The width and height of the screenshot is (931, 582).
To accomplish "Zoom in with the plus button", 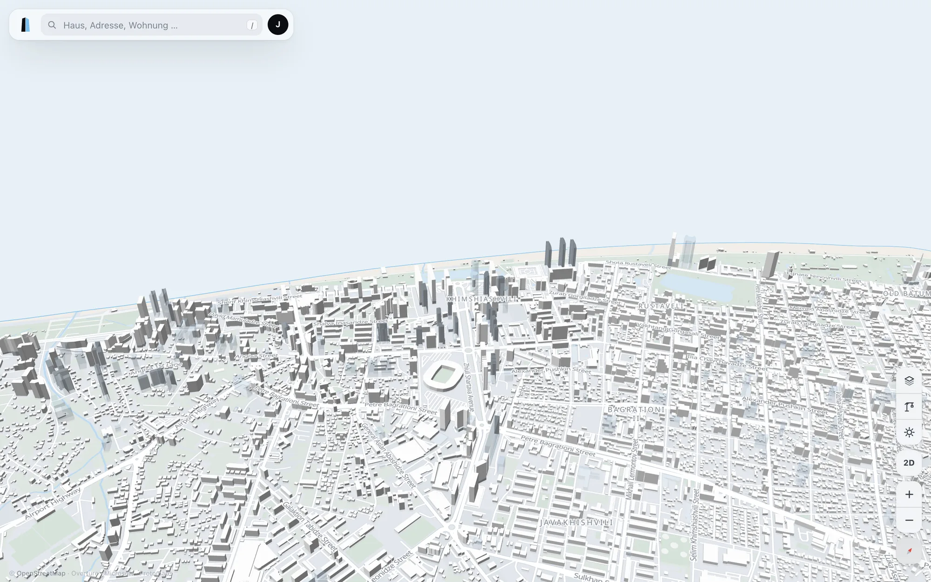I will [x=909, y=494].
